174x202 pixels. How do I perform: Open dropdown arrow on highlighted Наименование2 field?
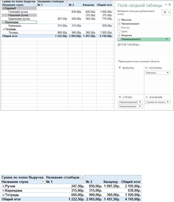167,39
